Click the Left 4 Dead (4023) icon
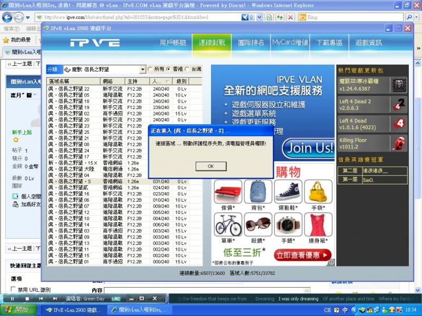 [x=399, y=123]
